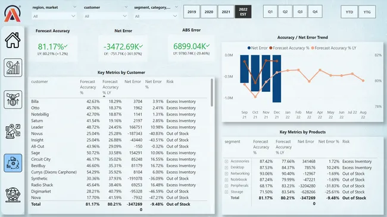Filter by Q1 quarter
Screen dimensions: 387x217
(x=270, y=11)
